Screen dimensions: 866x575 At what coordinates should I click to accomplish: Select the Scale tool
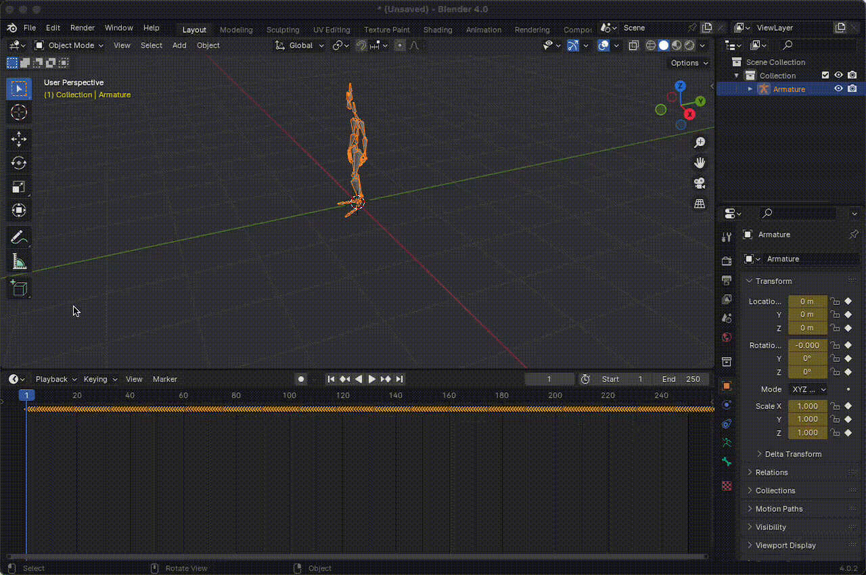[x=18, y=187]
